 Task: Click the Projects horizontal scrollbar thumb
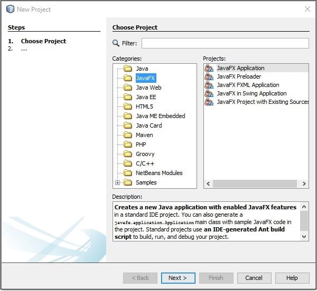tap(255, 183)
